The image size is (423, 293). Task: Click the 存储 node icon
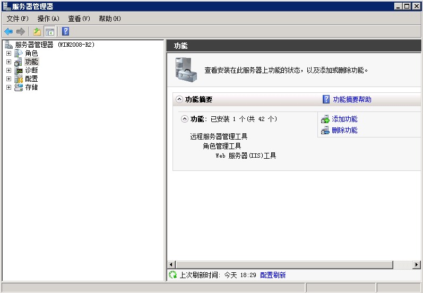19,88
